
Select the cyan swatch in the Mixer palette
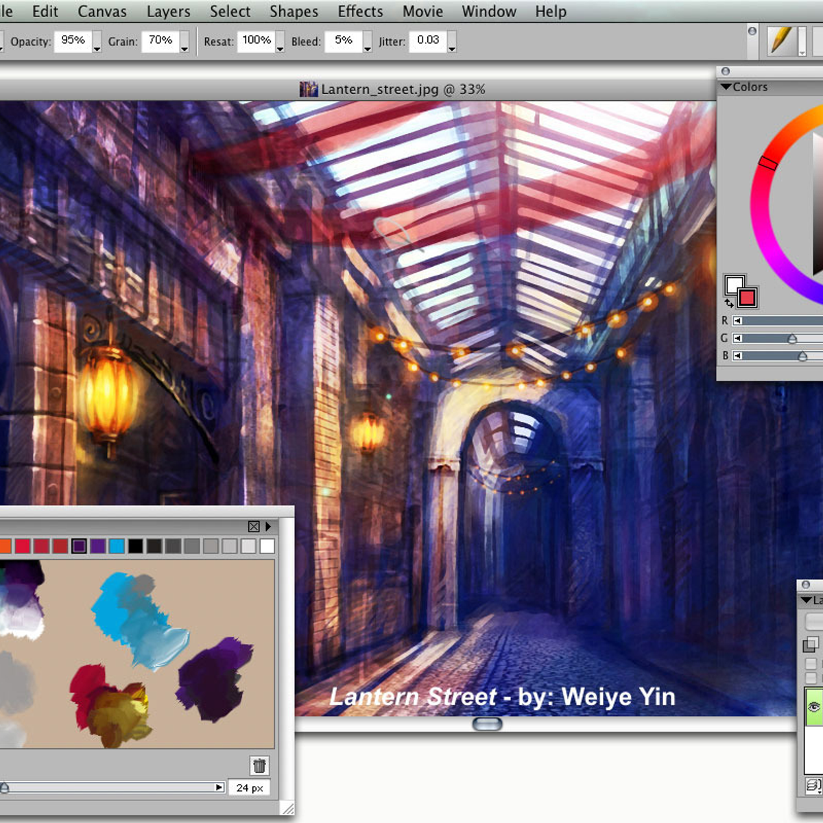tap(118, 547)
